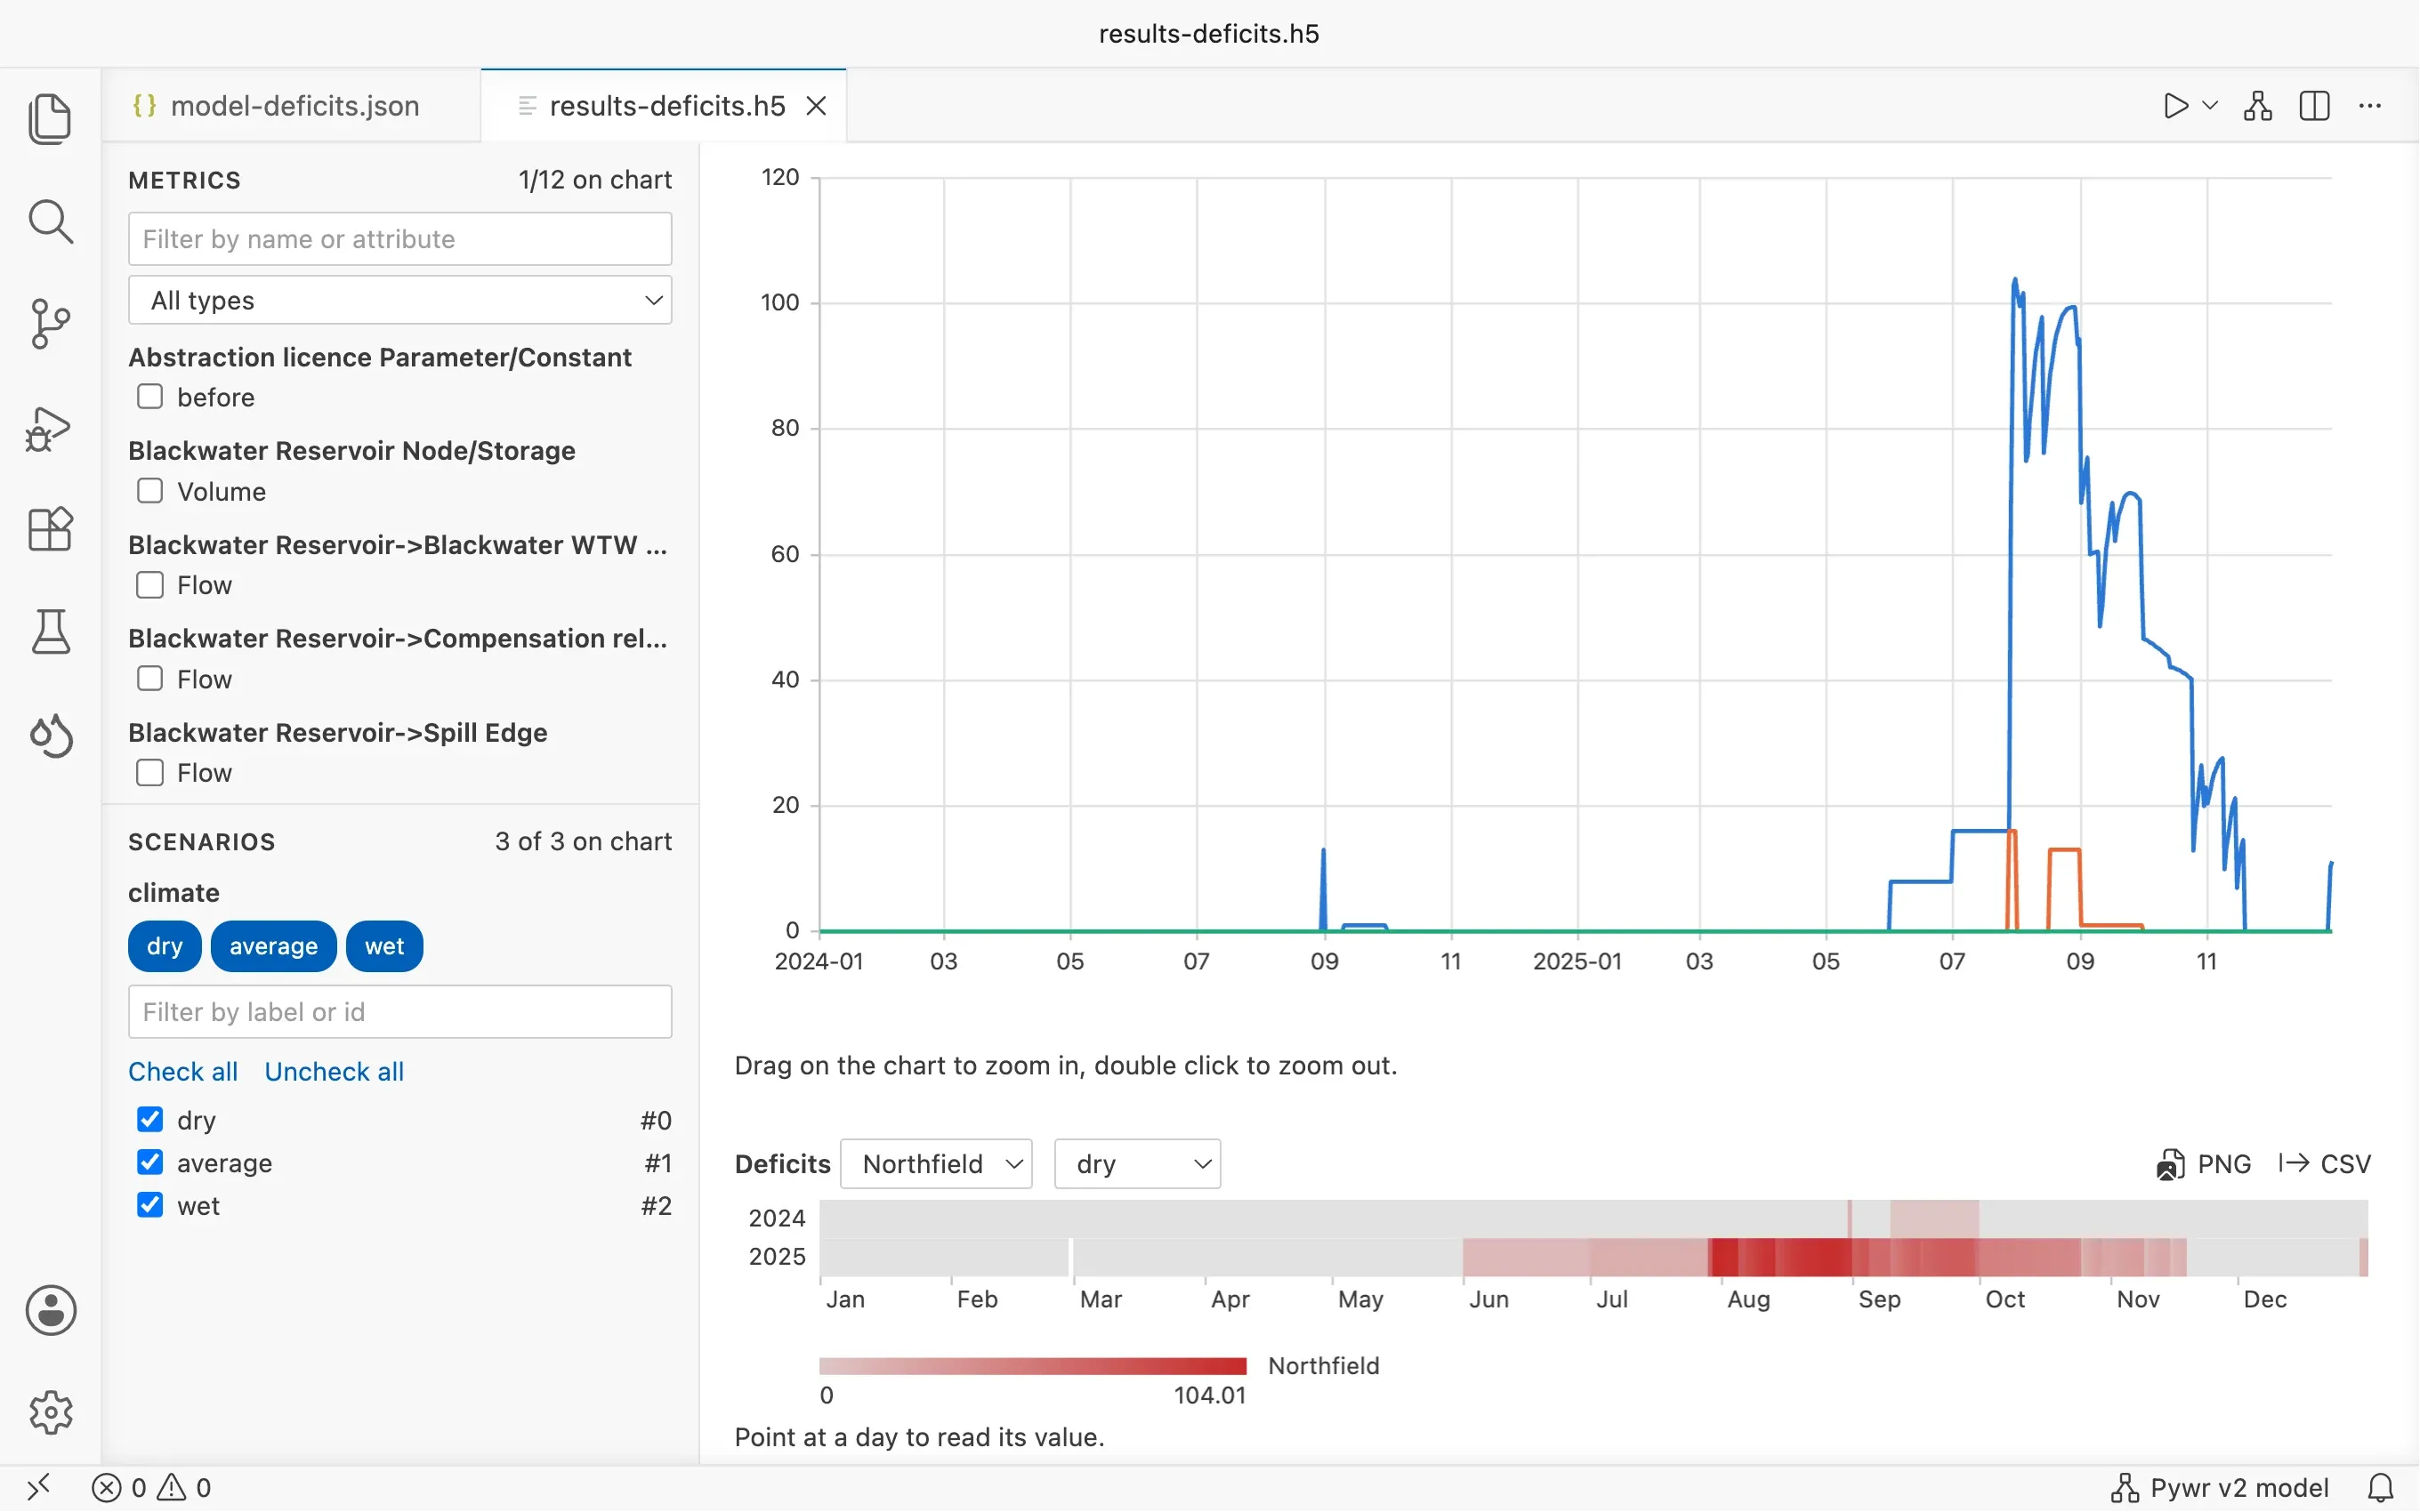Open the water drop Pywr icon
This screenshot has width=2420, height=1512.
tap(50, 736)
